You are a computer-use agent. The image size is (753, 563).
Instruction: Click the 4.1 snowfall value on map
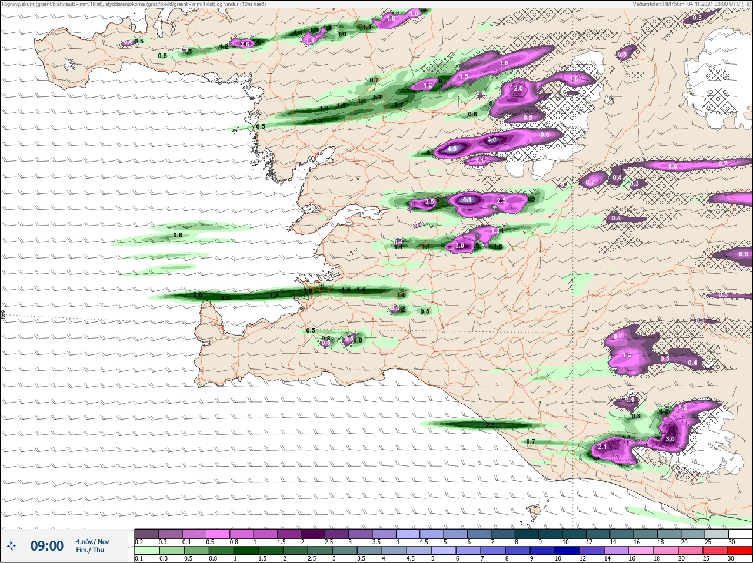click(x=467, y=200)
